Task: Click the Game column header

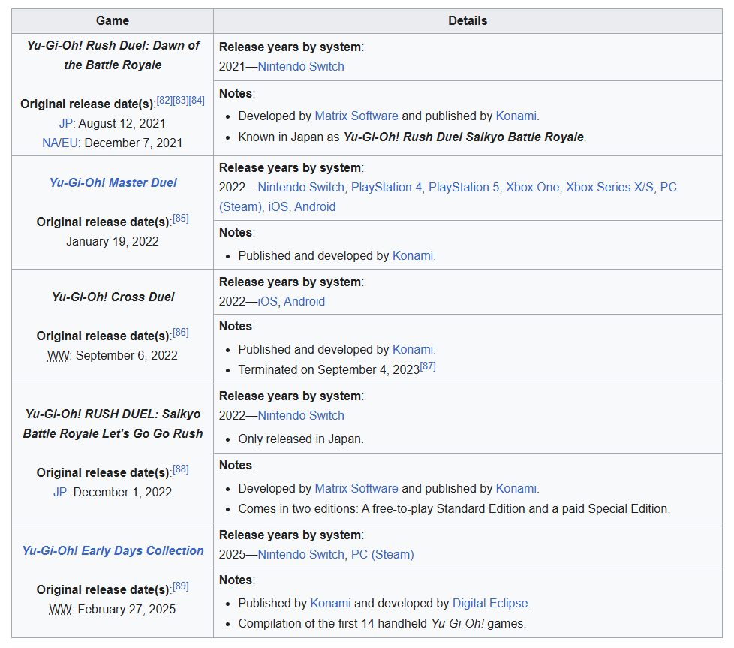Action: click(113, 20)
